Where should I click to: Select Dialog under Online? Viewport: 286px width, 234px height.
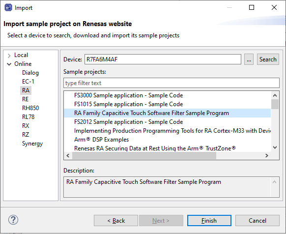pyautogui.click(x=30, y=73)
